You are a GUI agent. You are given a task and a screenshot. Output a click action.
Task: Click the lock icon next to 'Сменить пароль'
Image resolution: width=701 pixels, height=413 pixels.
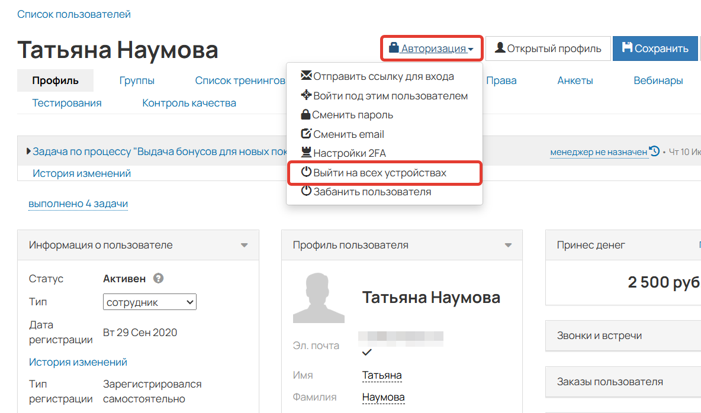(306, 114)
